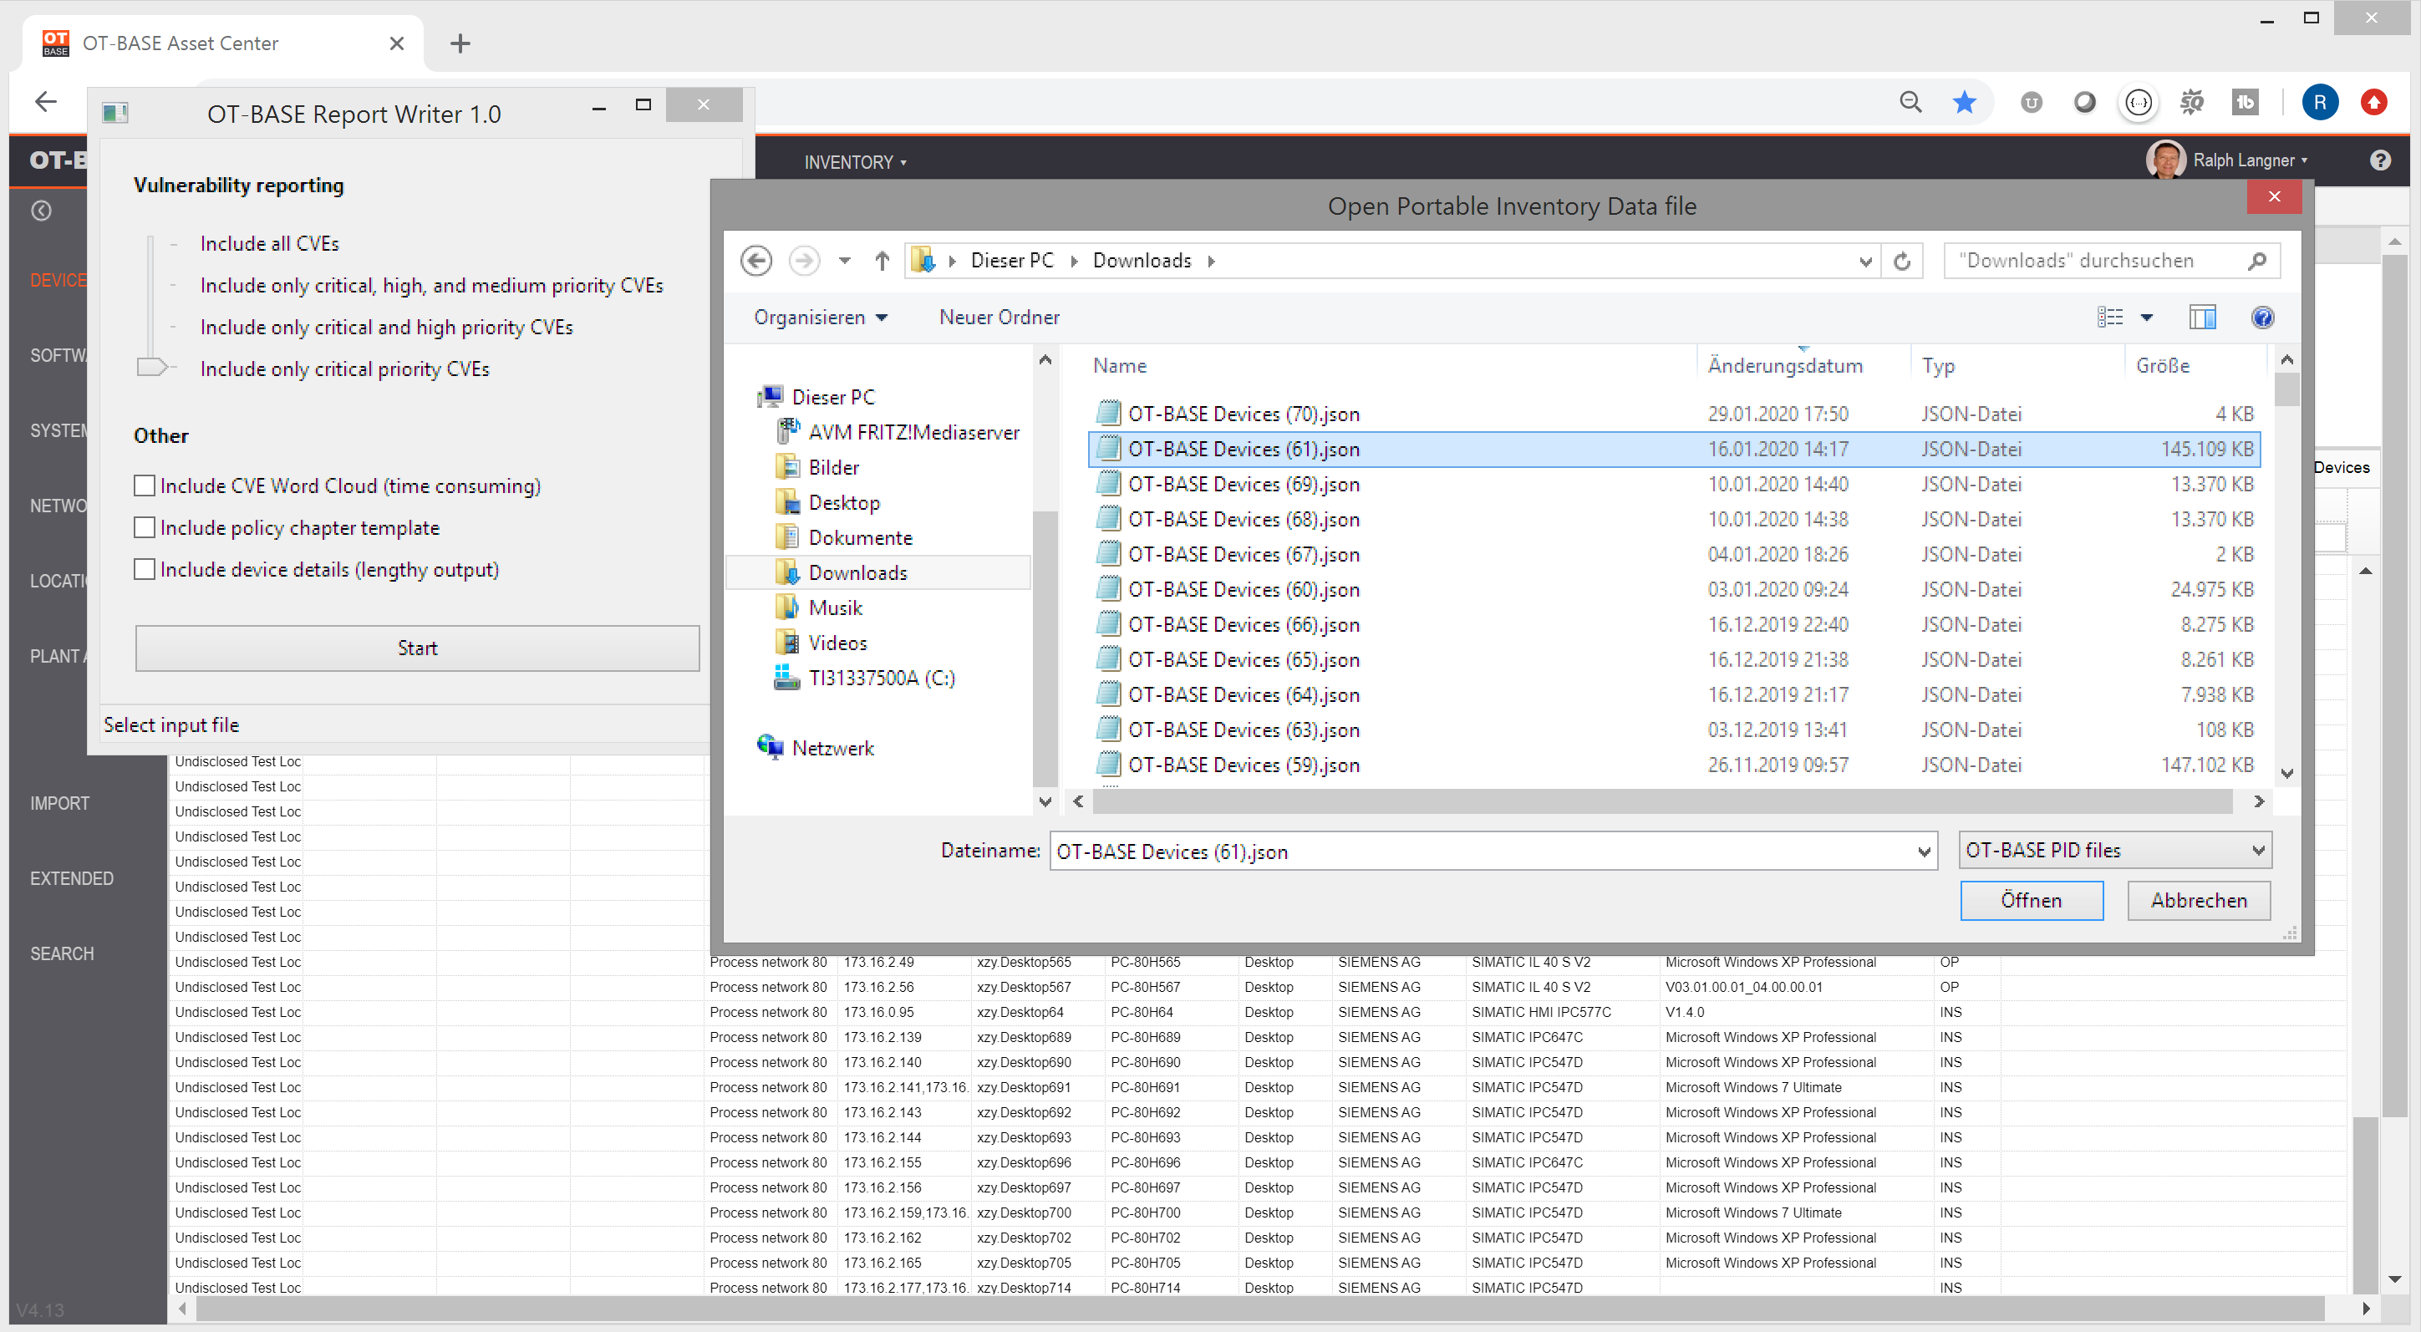Select Dokumente in the navigation tree
The width and height of the screenshot is (2421, 1332).
coord(860,537)
